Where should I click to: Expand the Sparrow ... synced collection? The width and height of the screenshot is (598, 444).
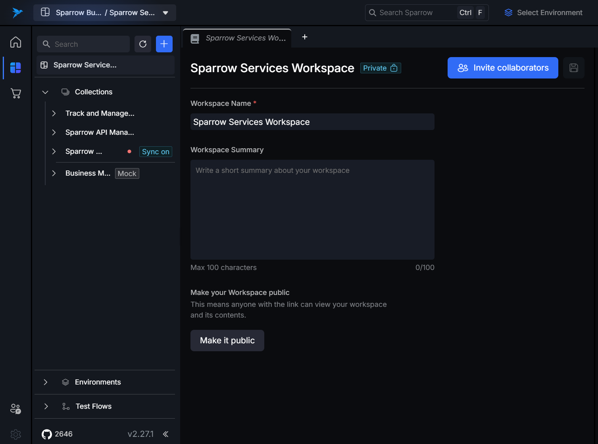tap(54, 151)
